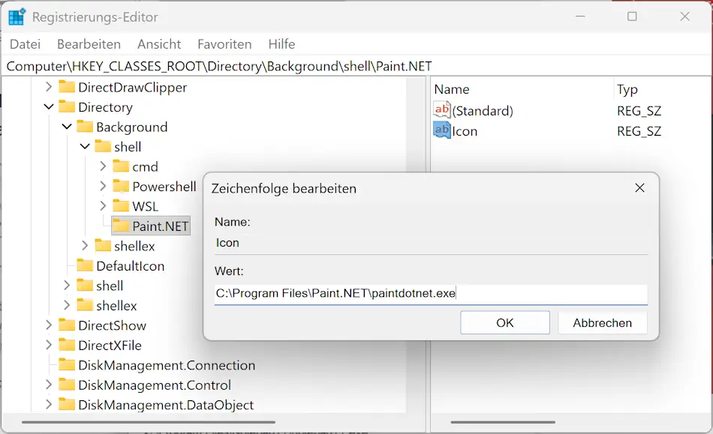Click REG_SZ type in the (Standard) row
This screenshot has height=434, width=713.
(639, 111)
